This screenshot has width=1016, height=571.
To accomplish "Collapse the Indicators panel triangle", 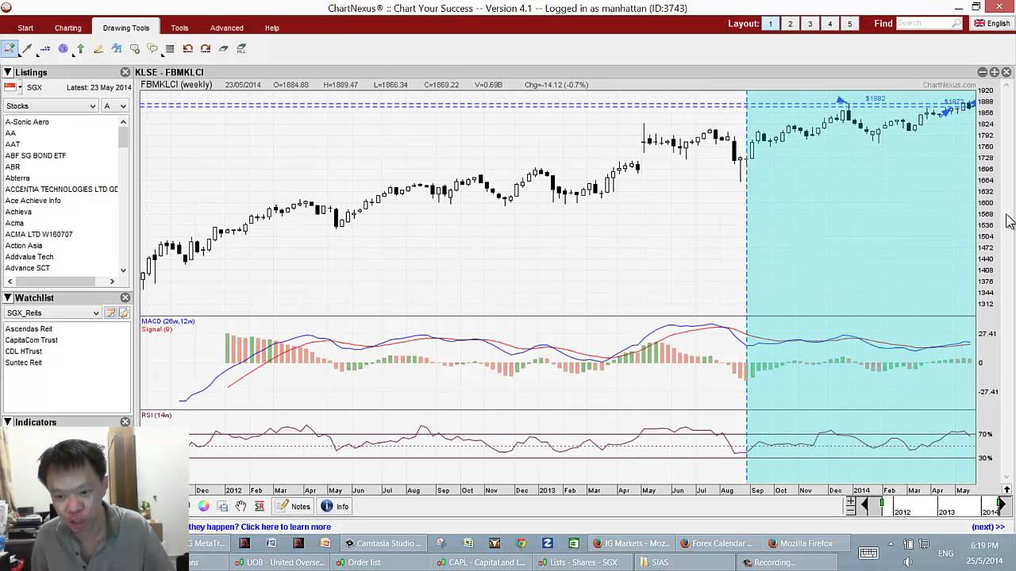I will [x=8, y=422].
